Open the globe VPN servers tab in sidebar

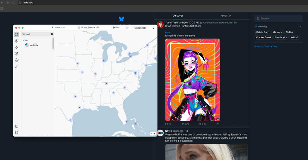coord(17,34)
